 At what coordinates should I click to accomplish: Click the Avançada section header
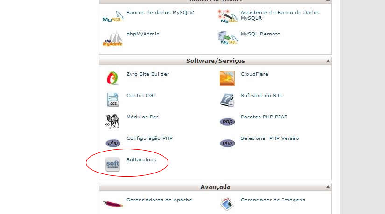tap(215, 187)
